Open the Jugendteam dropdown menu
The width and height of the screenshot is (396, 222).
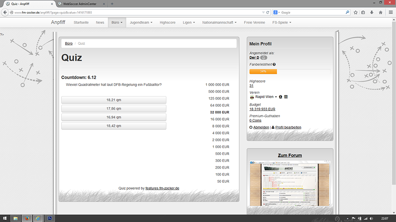tap(141, 23)
